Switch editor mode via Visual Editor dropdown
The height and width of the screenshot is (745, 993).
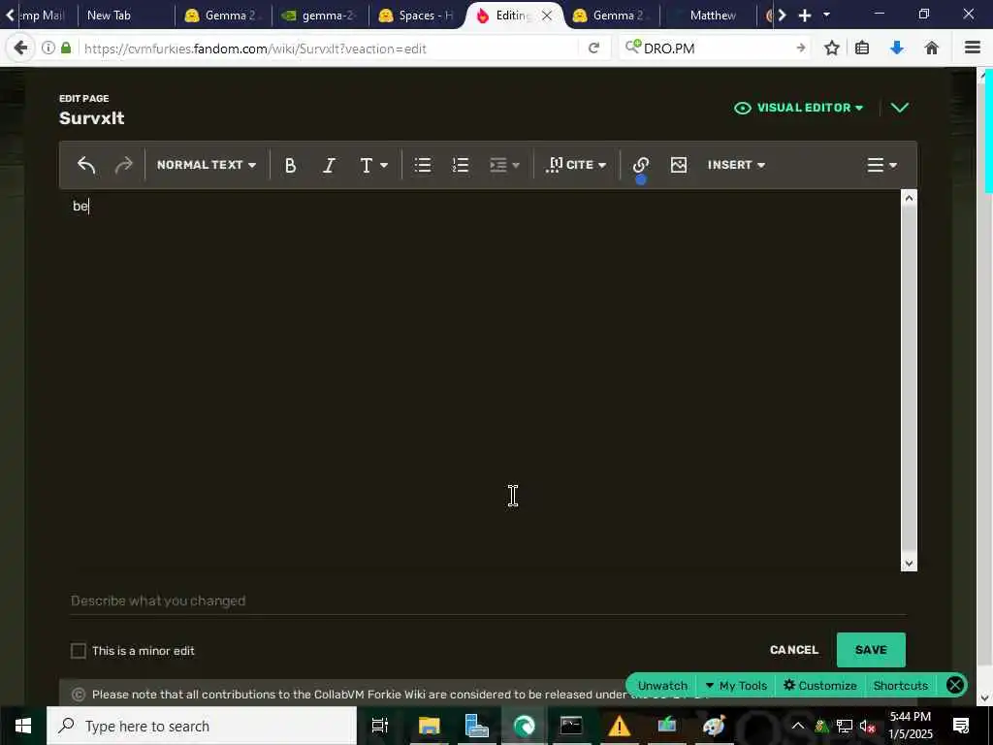coord(799,108)
